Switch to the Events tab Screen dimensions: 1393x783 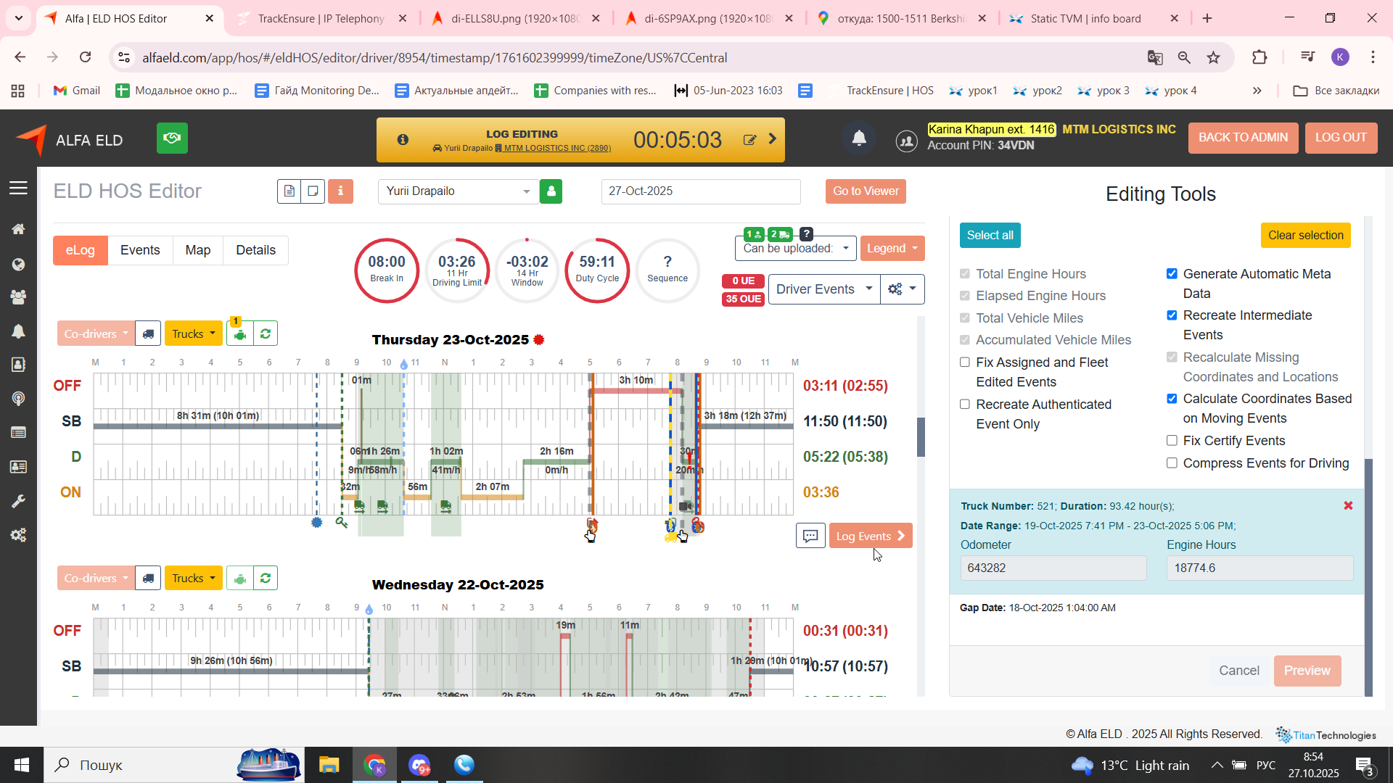click(140, 250)
